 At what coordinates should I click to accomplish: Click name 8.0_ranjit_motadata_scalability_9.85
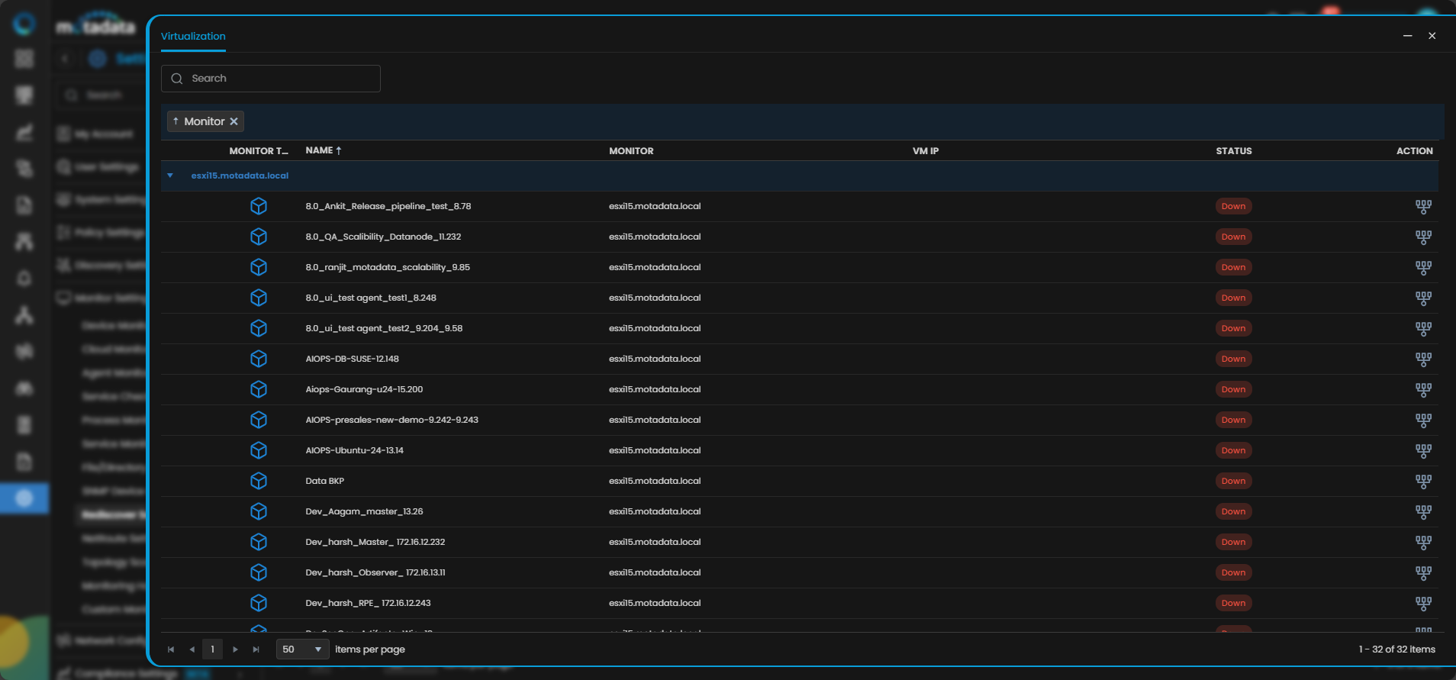388,267
